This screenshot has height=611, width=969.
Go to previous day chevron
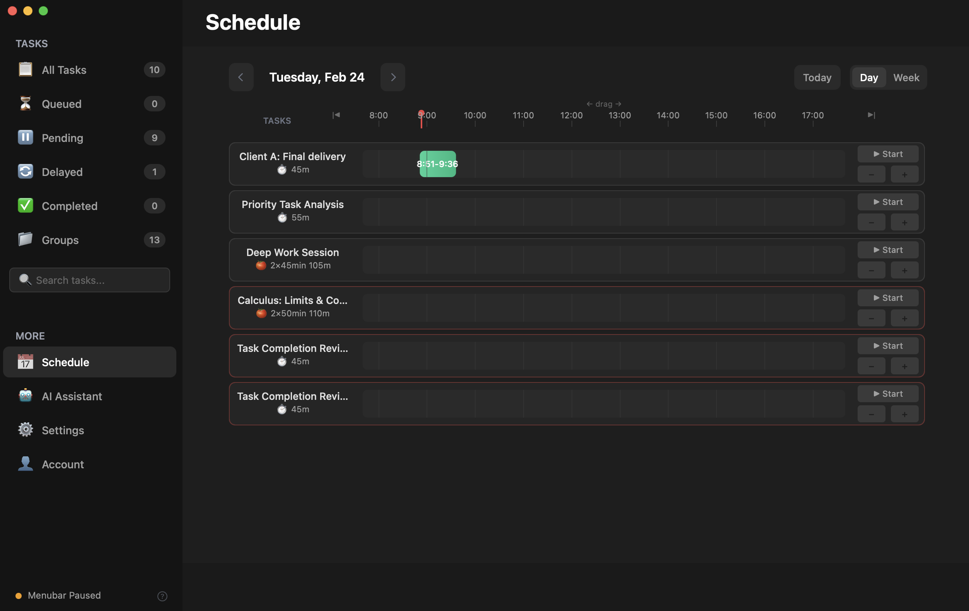tap(241, 77)
